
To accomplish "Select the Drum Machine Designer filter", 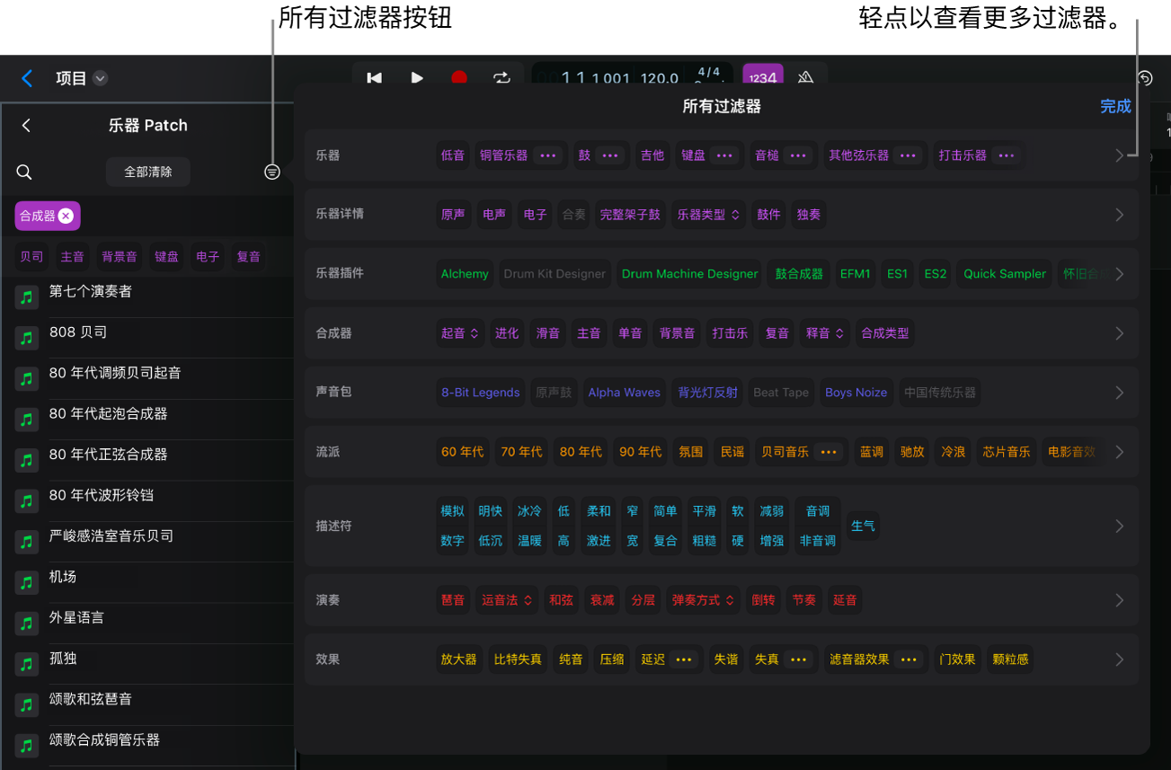I will click(690, 274).
